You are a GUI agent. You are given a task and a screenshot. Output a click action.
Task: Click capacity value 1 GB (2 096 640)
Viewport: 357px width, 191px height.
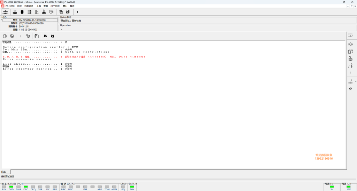click(28, 30)
